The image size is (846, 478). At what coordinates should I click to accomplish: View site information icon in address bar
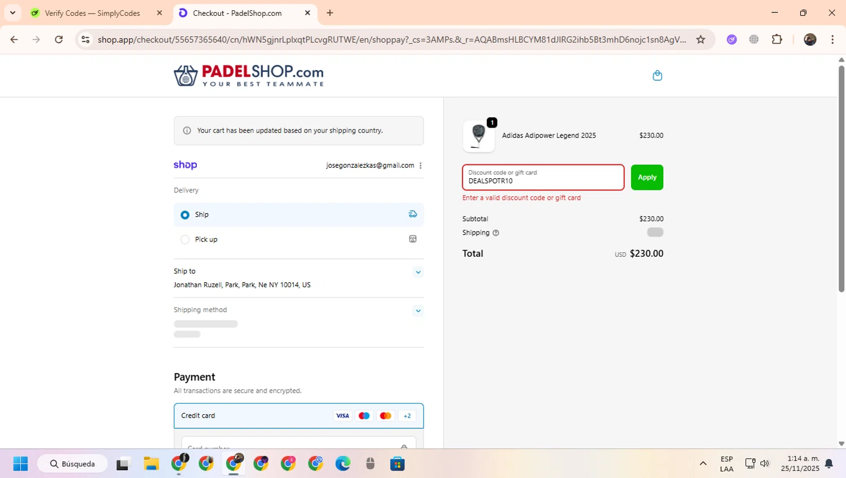point(86,40)
